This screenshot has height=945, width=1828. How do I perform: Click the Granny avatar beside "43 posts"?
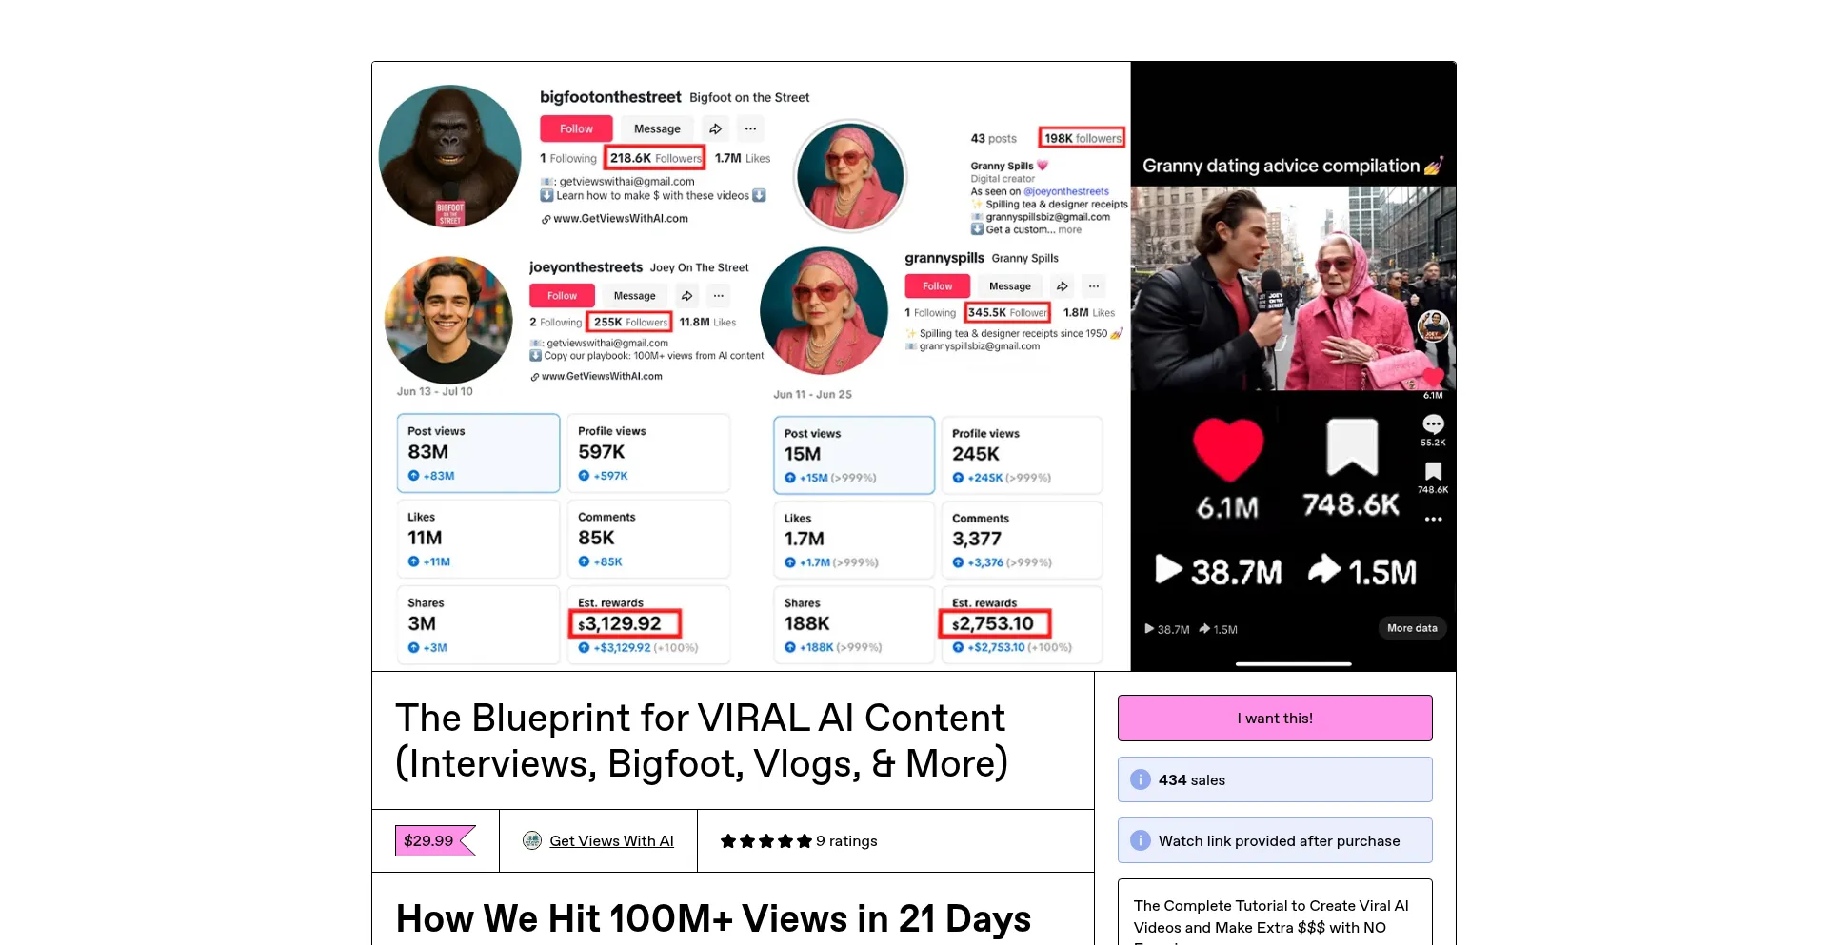(x=850, y=176)
